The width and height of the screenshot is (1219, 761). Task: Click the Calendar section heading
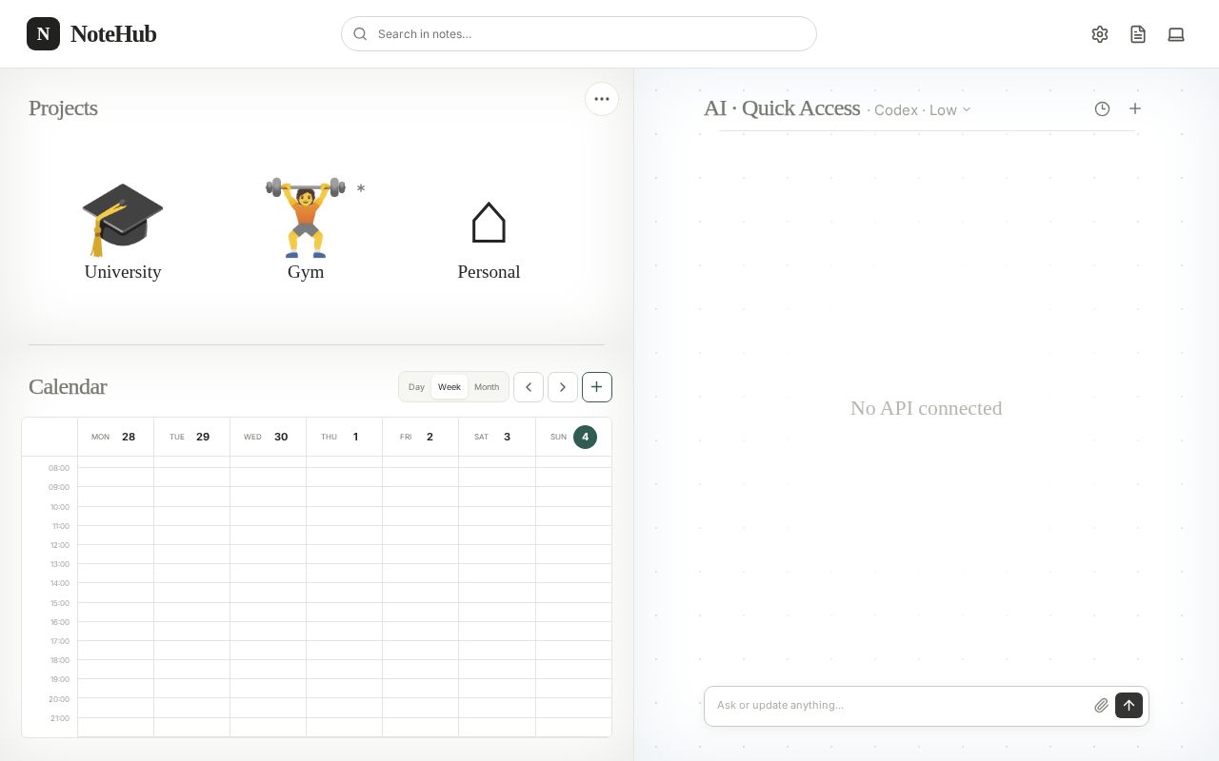point(68,386)
